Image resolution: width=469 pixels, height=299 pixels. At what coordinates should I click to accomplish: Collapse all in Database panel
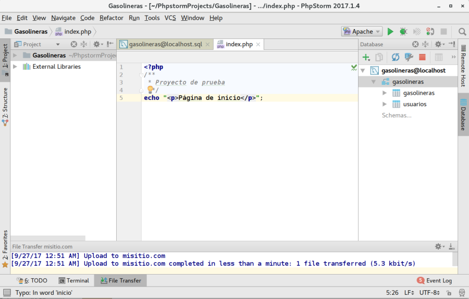pos(425,44)
